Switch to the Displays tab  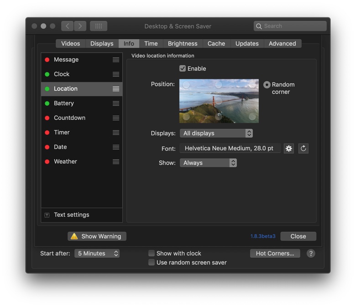point(102,44)
